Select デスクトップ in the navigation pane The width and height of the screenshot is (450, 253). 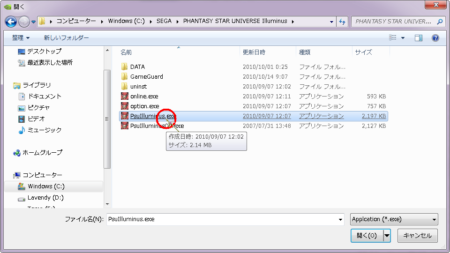39,52
